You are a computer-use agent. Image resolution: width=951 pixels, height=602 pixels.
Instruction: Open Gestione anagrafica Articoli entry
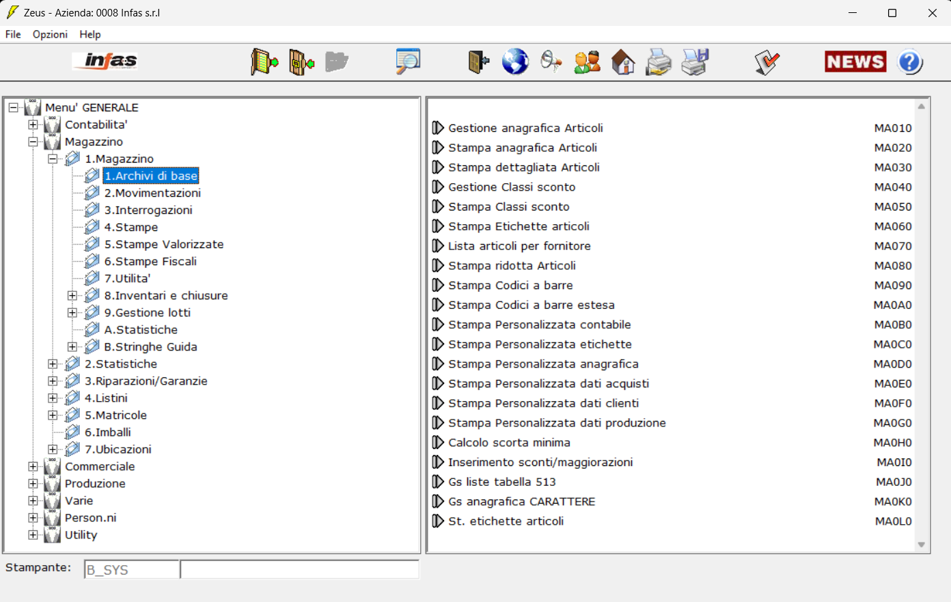pos(525,128)
